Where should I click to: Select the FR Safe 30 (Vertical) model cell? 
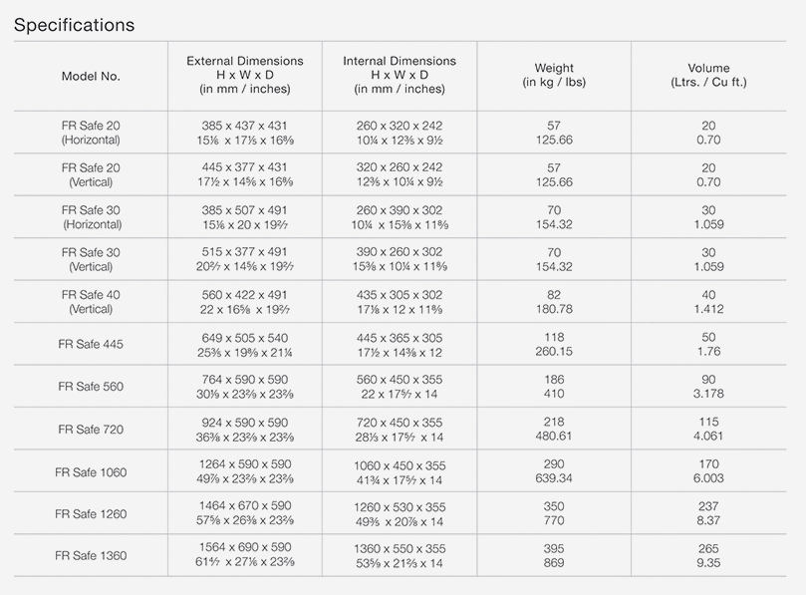[91, 260]
